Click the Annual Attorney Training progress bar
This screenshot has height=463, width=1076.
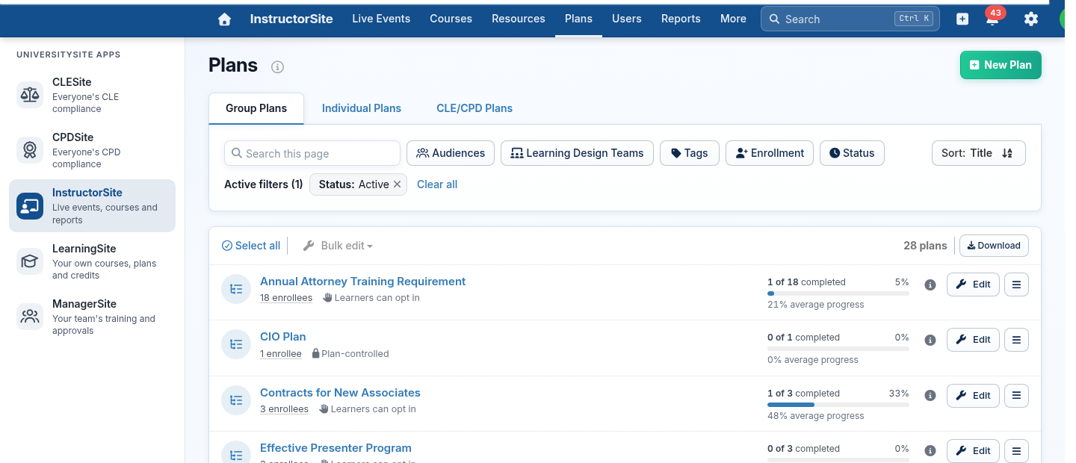tap(838, 293)
